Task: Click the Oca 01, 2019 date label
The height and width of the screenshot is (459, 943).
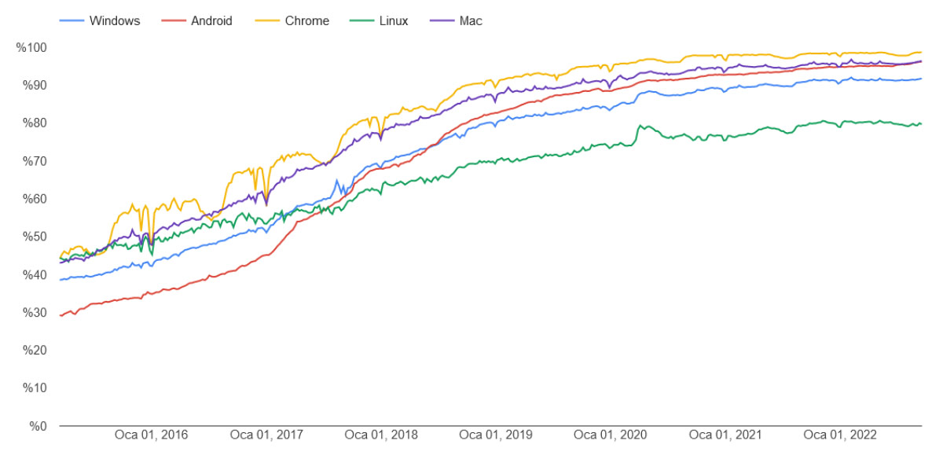Action: pos(496,435)
